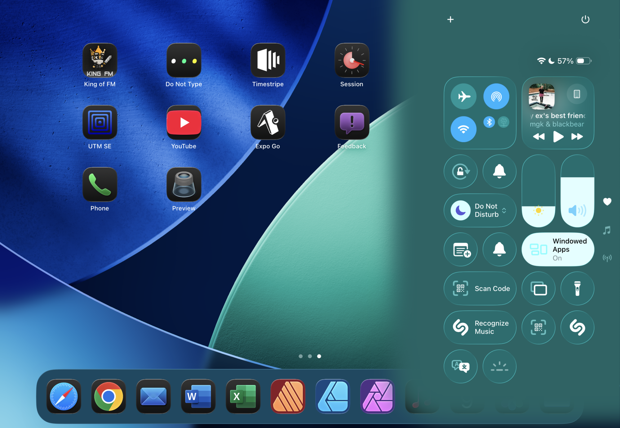
Task: Open the Timestripe app
Action: click(268, 60)
